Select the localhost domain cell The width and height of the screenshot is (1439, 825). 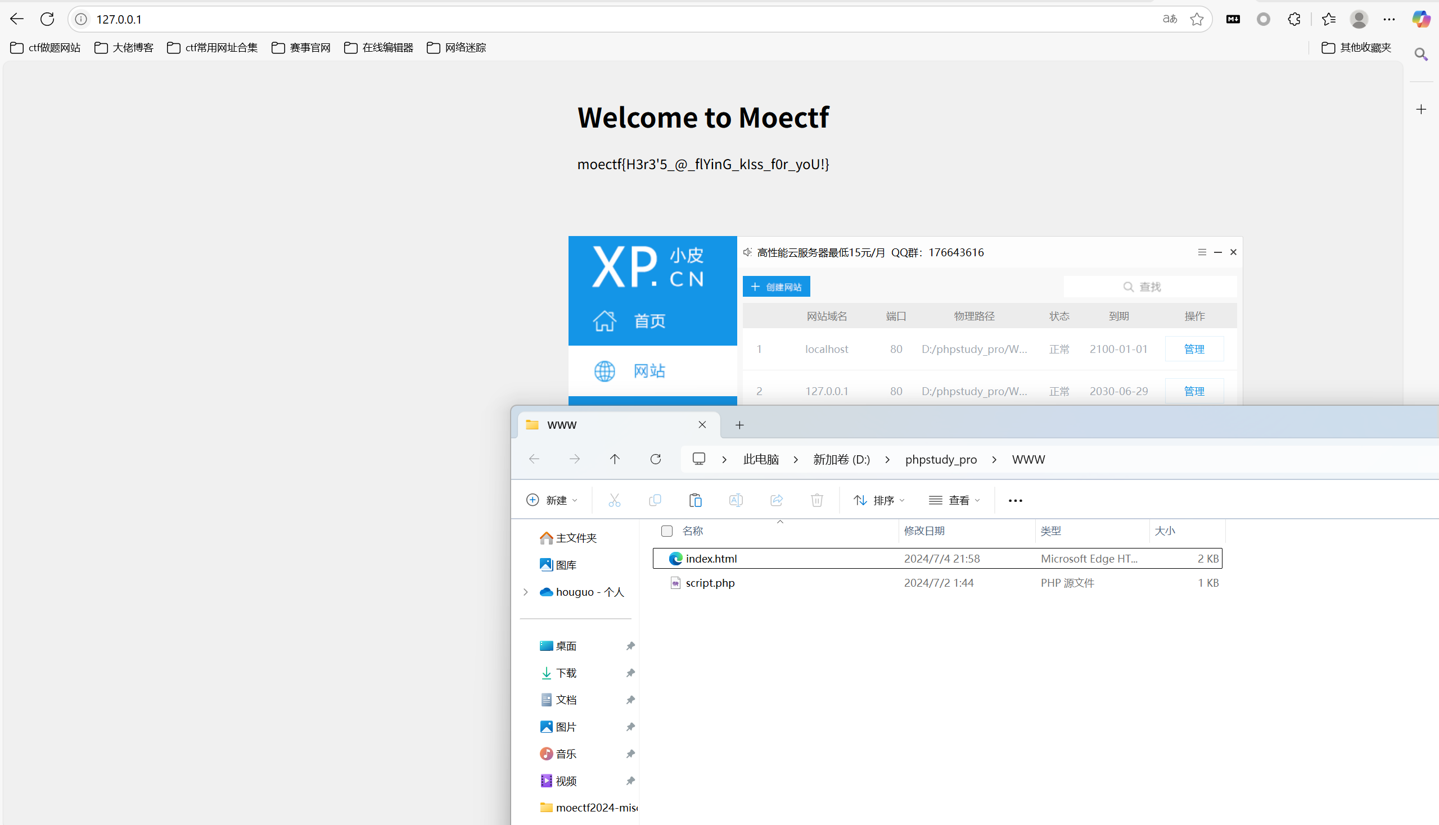827,349
